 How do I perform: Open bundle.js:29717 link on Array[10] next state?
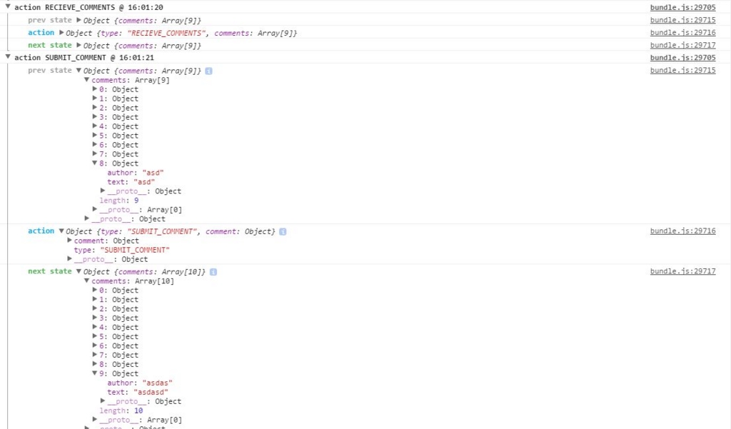tap(682, 271)
